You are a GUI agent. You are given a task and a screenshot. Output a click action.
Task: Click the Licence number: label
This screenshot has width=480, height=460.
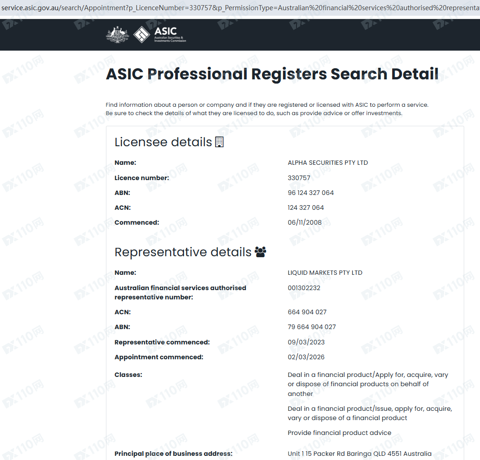pyautogui.click(x=142, y=178)
